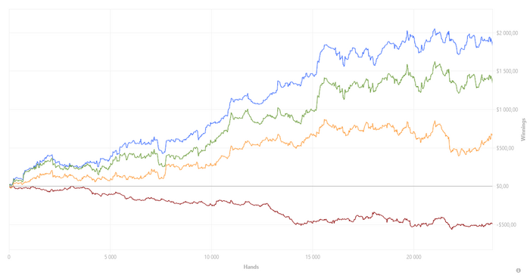This screenshot has height=275, width=530.
Task: Click the Winnings axis title
Action: (524, 129)
